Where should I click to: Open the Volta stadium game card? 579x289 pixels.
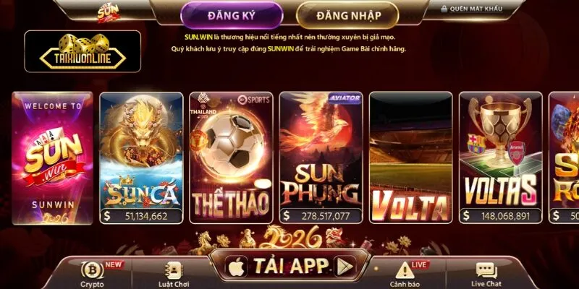click(x=410, y=158)
